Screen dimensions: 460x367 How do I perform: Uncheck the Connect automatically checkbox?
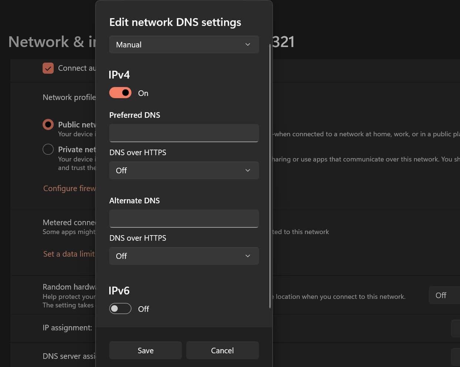[48, 68]
